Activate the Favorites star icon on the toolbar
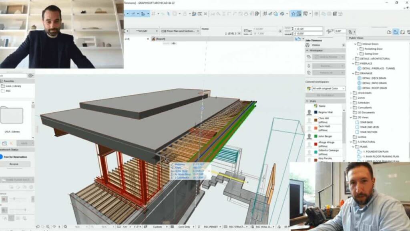This screenshot has height=231, width=410. click(293, 14)
